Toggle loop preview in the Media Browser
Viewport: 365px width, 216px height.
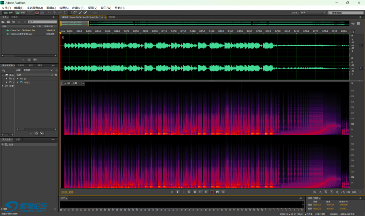36,133
